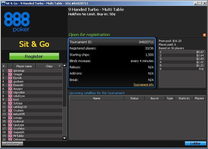Image resolution: width=208 pixels, height=149 pixels.
Task: Select player Oxyfelys in the list
Action: tap(32, 129)
